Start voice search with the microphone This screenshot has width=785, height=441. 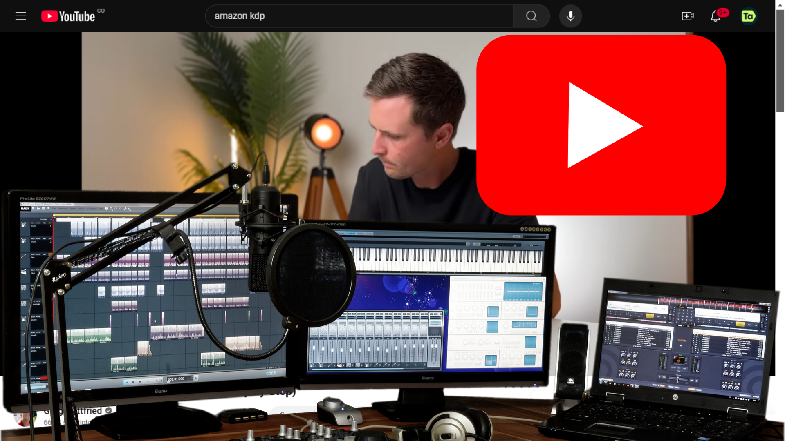(570, 16)
